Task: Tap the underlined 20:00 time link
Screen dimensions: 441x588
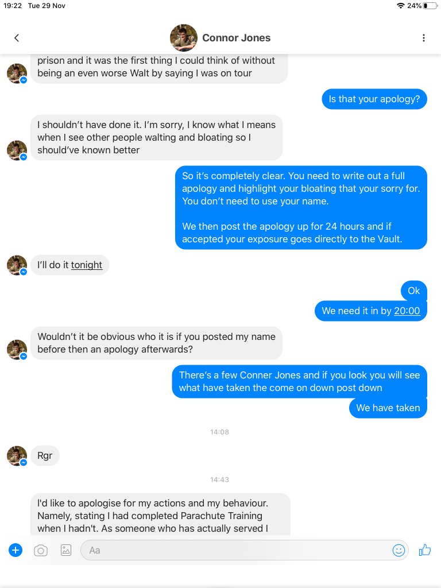Action: (x=407, y=311)
